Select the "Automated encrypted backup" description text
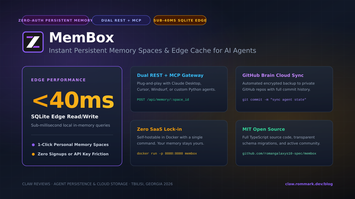Viewport: 355px width, 199px height. click(278, 87)
